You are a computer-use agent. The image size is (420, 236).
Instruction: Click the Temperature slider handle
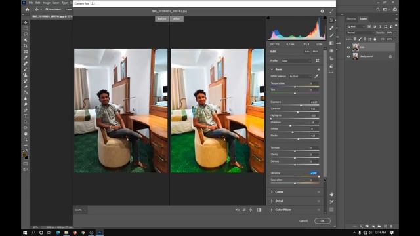(295, 87)
